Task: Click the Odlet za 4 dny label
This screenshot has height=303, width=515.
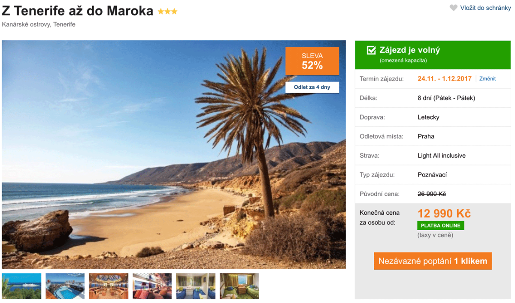Action: [x=312, y=87]
